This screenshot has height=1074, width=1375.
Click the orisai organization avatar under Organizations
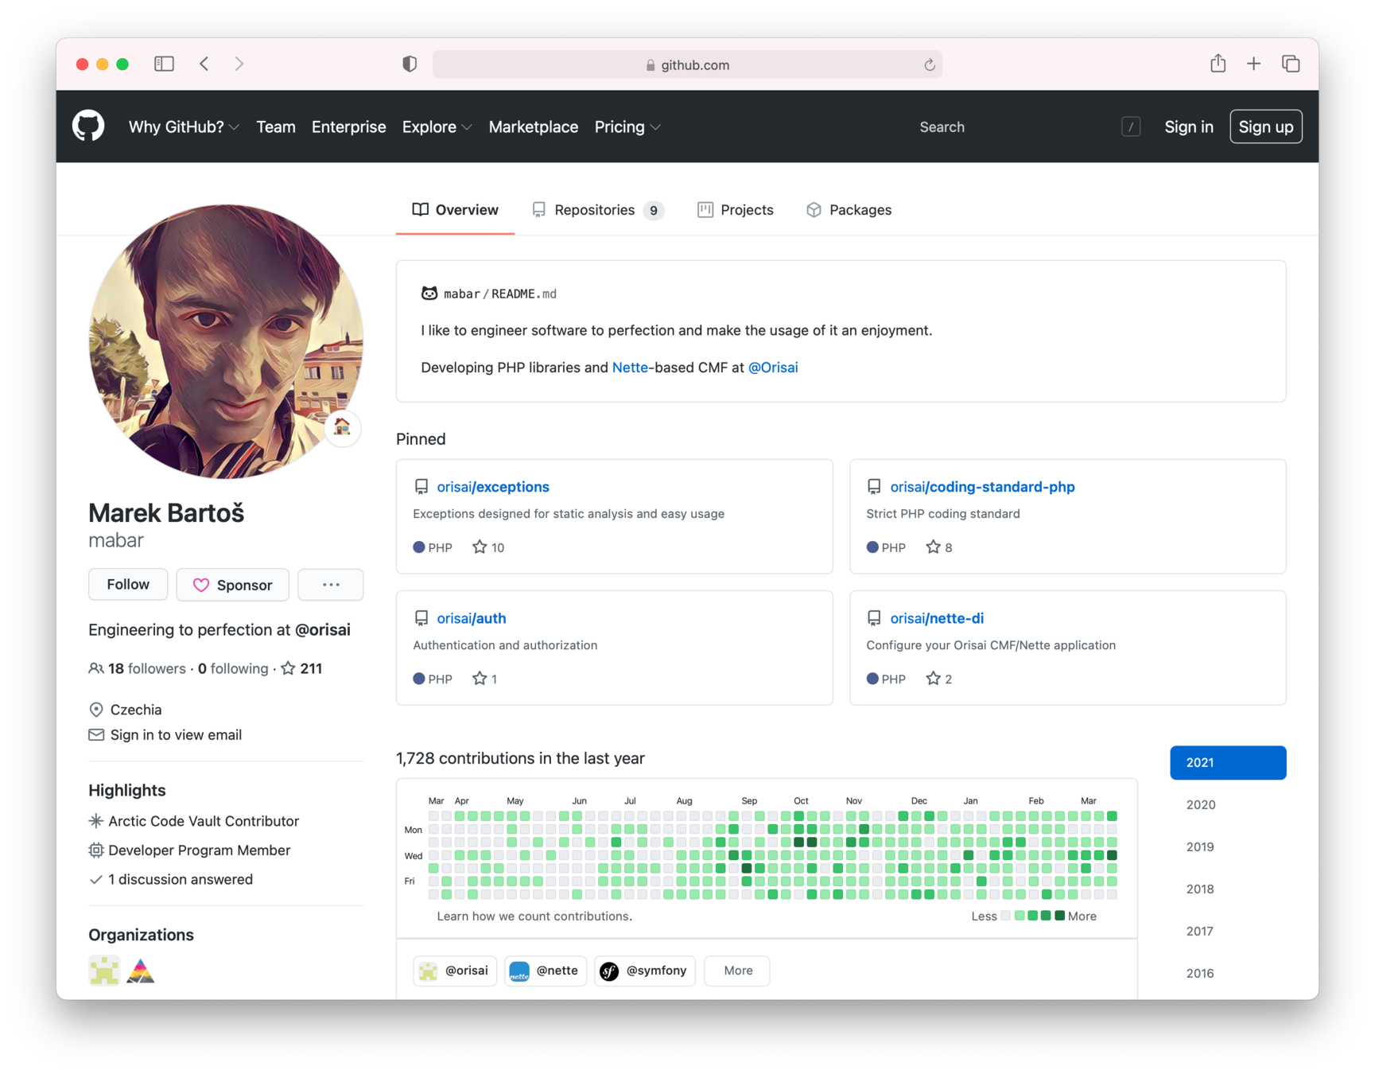[104, 971]
